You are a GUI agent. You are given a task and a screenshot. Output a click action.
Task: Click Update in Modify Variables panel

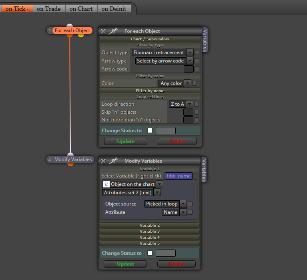pos(125,264)
